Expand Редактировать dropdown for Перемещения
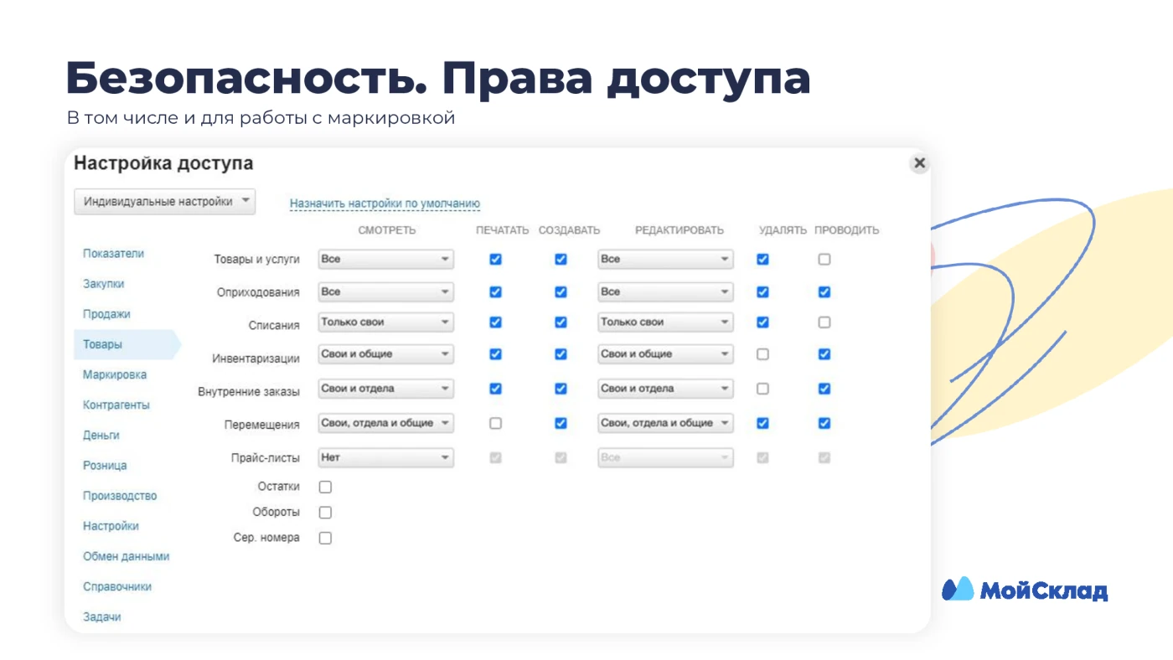 [665, 423]
